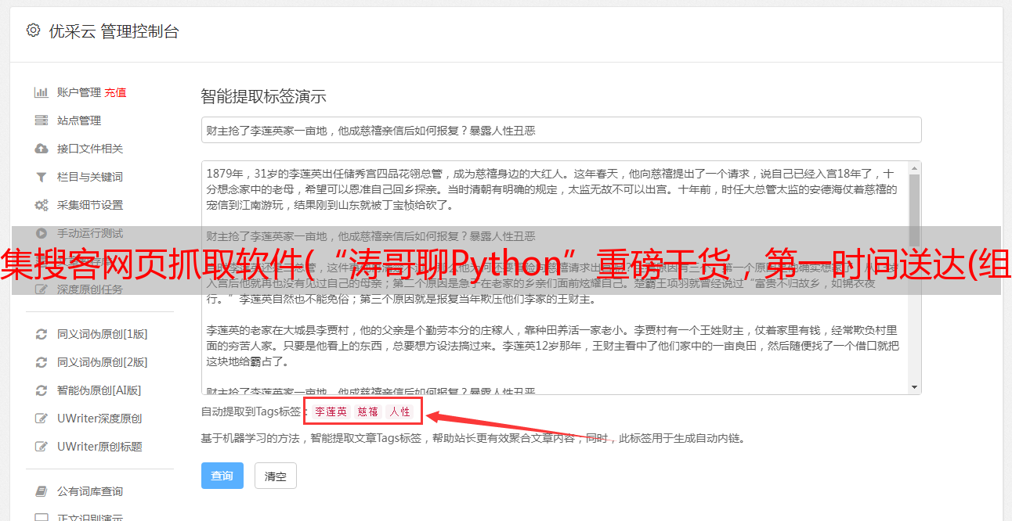
Task: Select the 慈禧 extracted tag
Action: pos(367,411)
